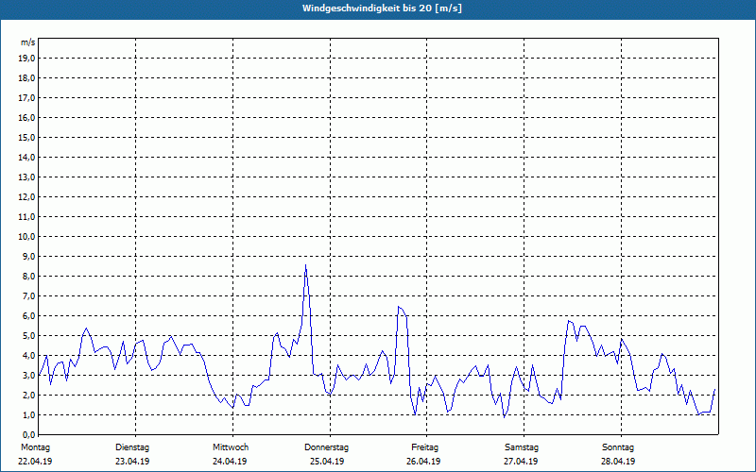Viewport: 756px width, 472px height.
Task: Click the 0,0 axis label
Action: pyautogui.click(x=29, y=435)
